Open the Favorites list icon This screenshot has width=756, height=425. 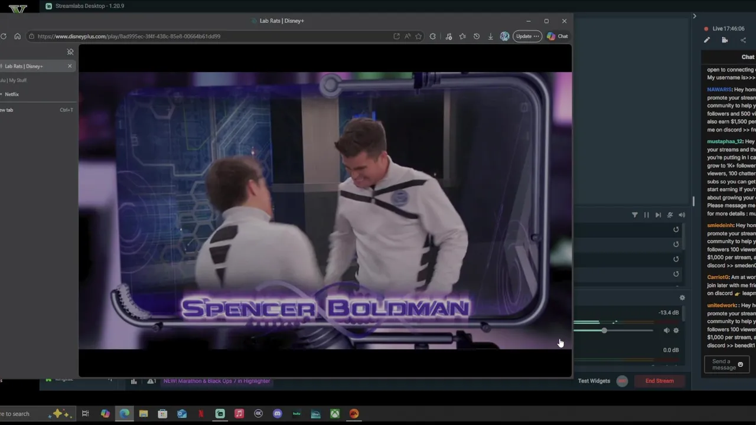coord(462,36)
